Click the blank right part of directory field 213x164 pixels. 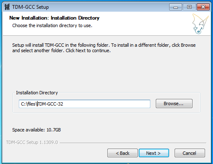point(106,104)
